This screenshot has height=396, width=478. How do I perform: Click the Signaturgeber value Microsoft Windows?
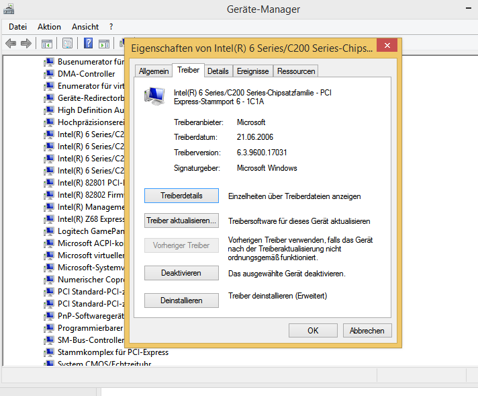click(x=267, y=168)
